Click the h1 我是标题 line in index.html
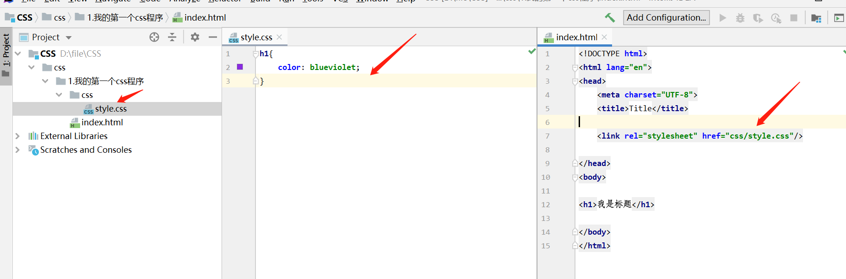 tap(616, 204)
